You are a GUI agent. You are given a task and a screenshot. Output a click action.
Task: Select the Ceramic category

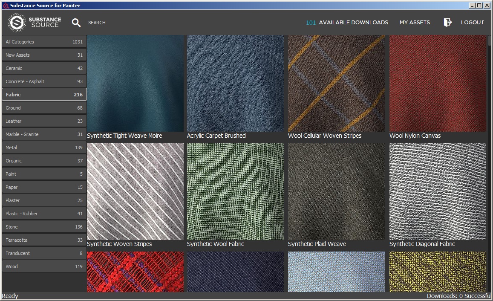(44, 68)
